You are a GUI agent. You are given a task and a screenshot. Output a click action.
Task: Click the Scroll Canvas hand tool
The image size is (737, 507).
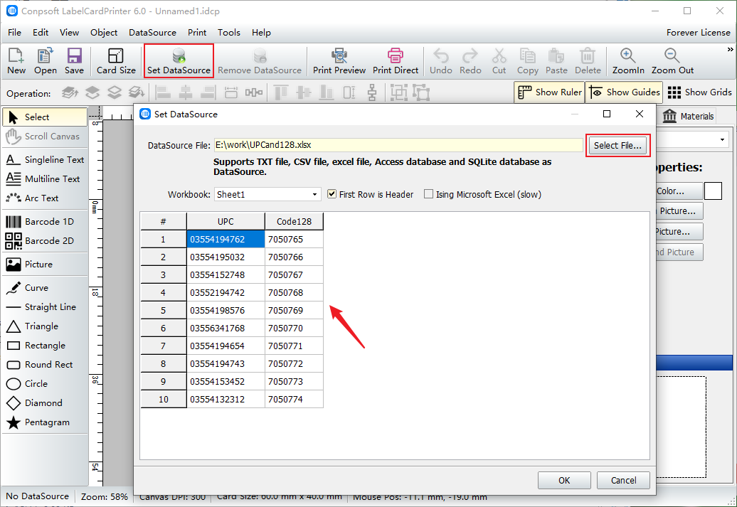pyautogui.click(x=45, y=137)
